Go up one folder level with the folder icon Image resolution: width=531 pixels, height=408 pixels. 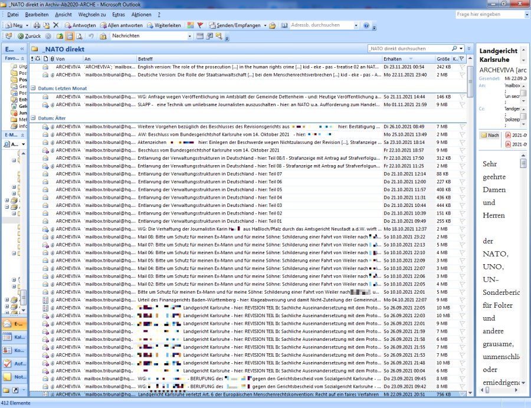click(x=60, y=36)
